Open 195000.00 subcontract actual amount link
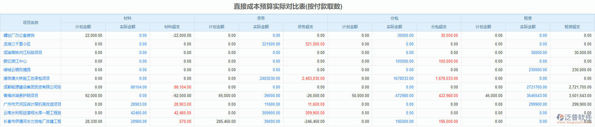The height and width of the screenshot is (127, 595). (x=404, y=121)
